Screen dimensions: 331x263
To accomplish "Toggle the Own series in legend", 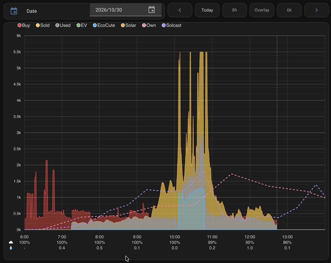I will click(149, 25).
